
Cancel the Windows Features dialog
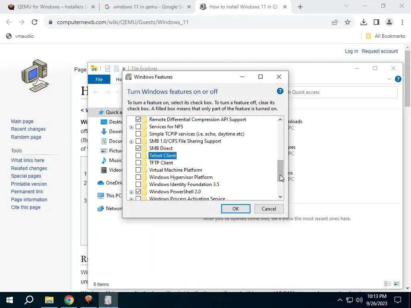point(269,209)
